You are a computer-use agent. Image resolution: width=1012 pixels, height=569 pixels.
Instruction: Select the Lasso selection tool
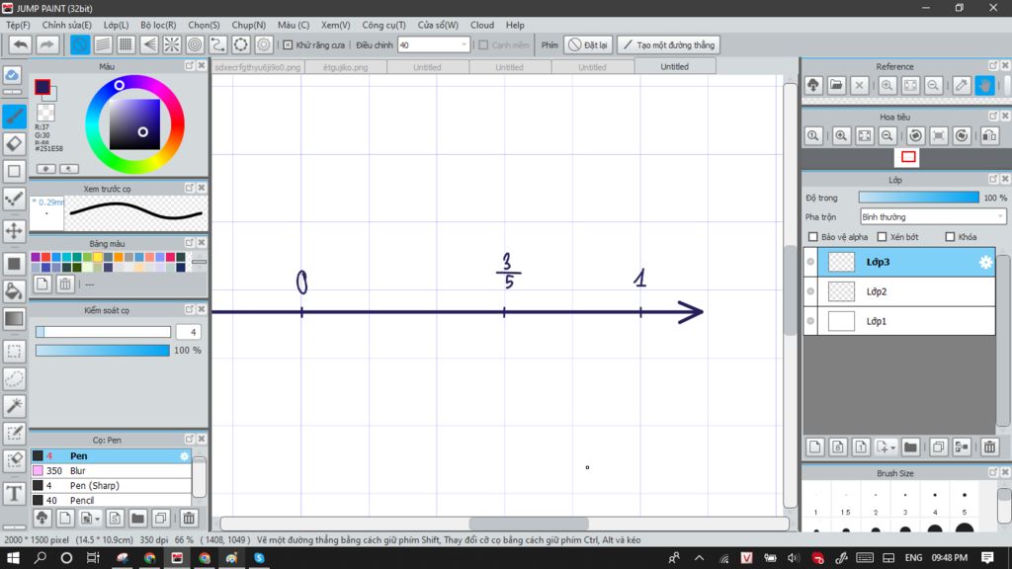point(14,378)
